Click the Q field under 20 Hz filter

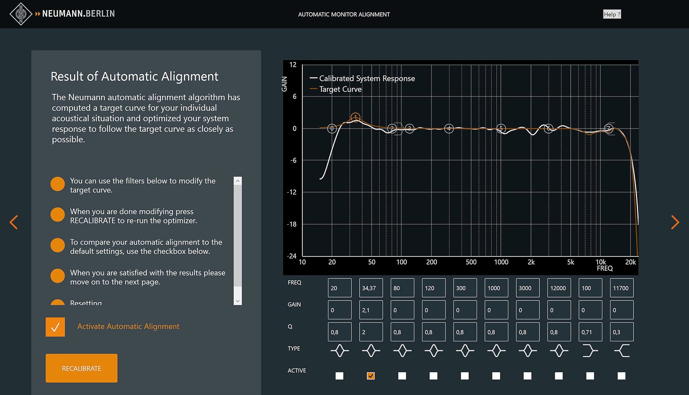tap(340, 332)
